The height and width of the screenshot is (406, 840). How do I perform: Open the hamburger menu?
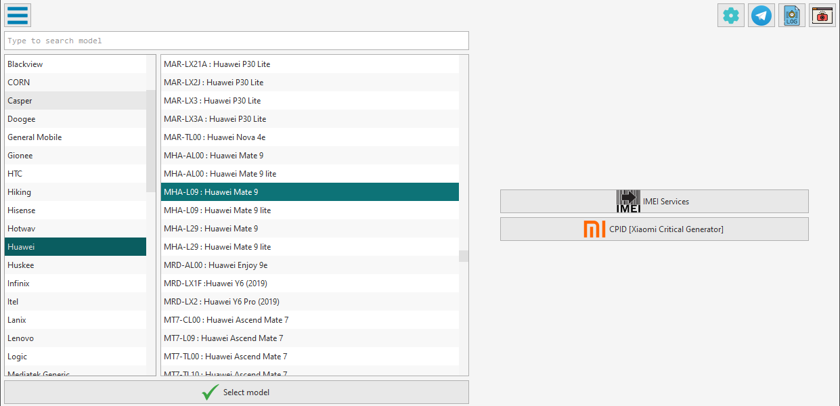[18, 15]
